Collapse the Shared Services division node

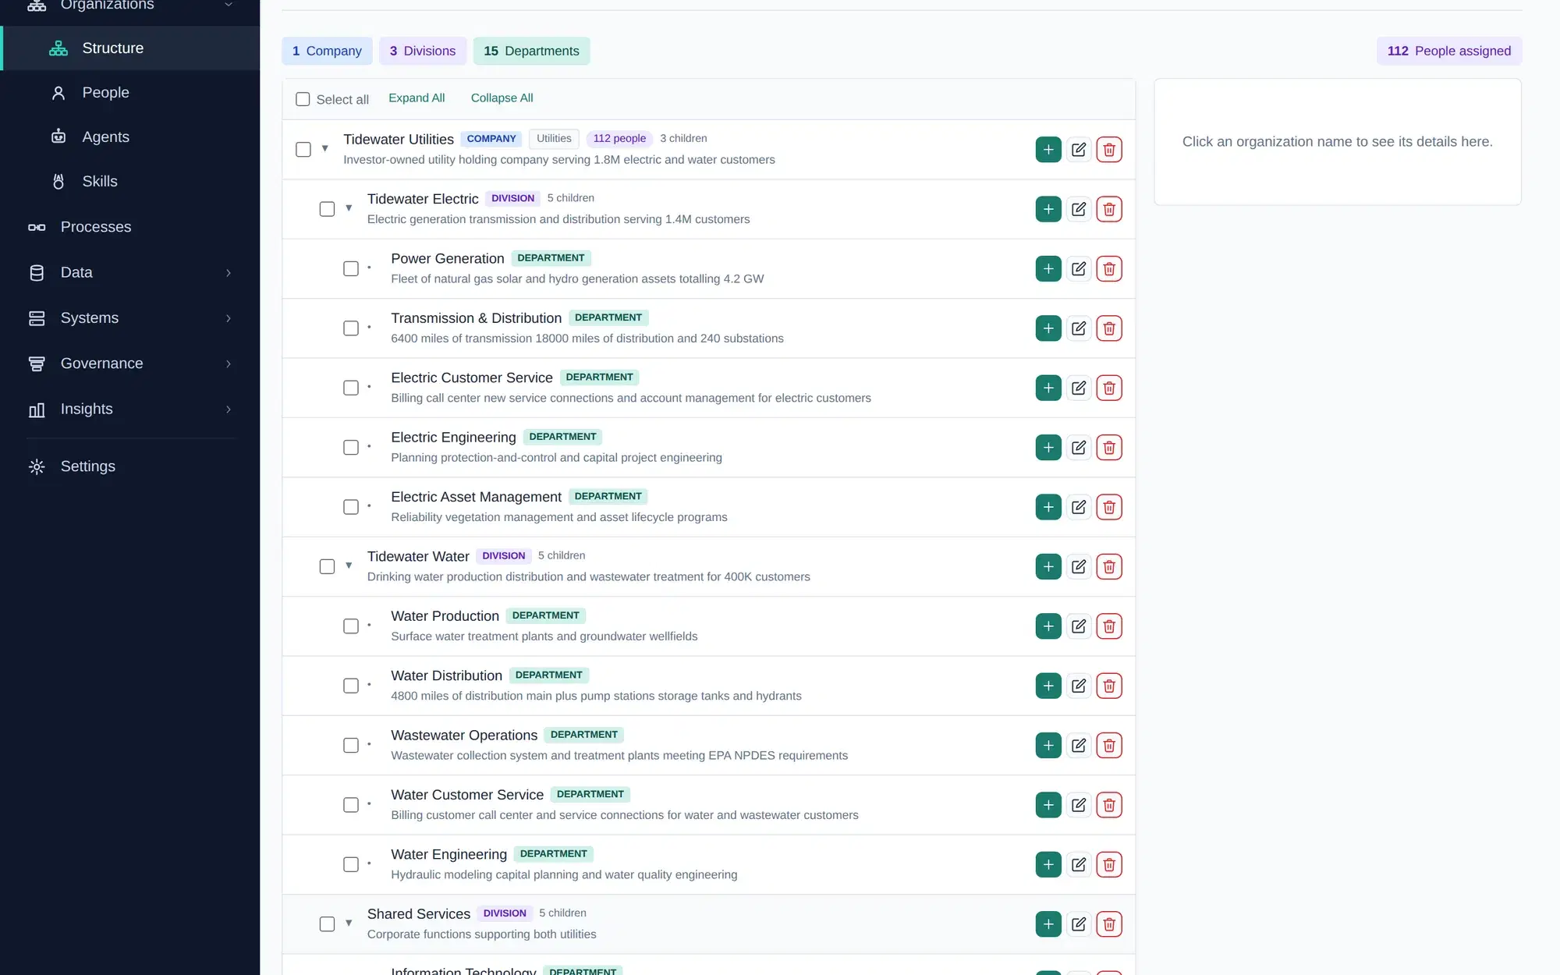tap(349, 924)
